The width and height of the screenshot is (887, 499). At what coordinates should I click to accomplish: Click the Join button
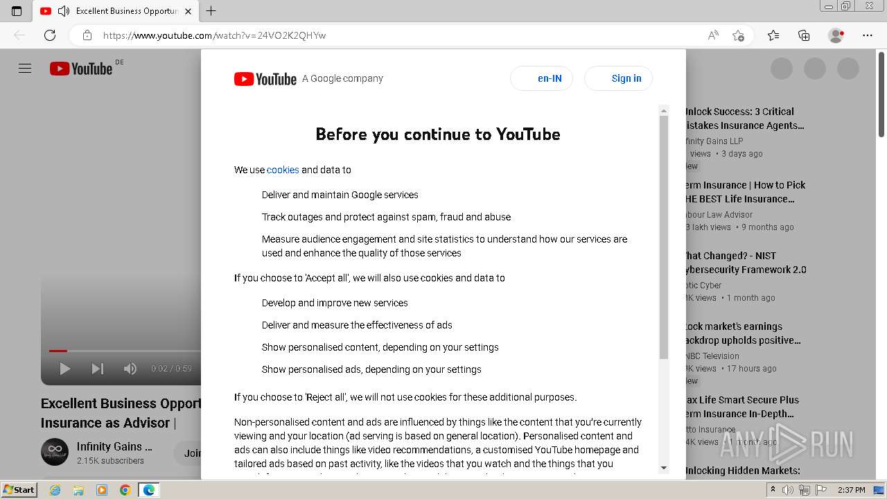click(191, 453)
